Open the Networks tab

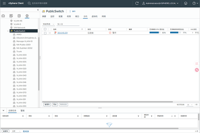click(104, 16)
